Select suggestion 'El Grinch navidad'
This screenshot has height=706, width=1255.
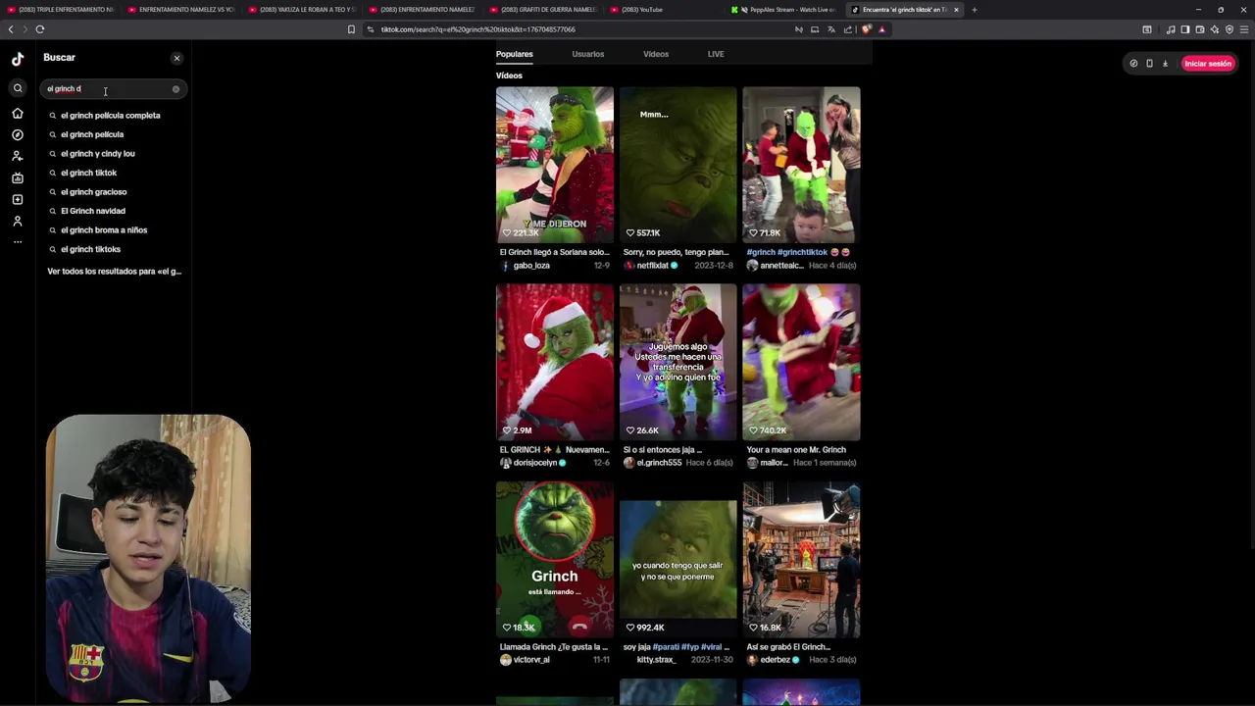point(93,211)
